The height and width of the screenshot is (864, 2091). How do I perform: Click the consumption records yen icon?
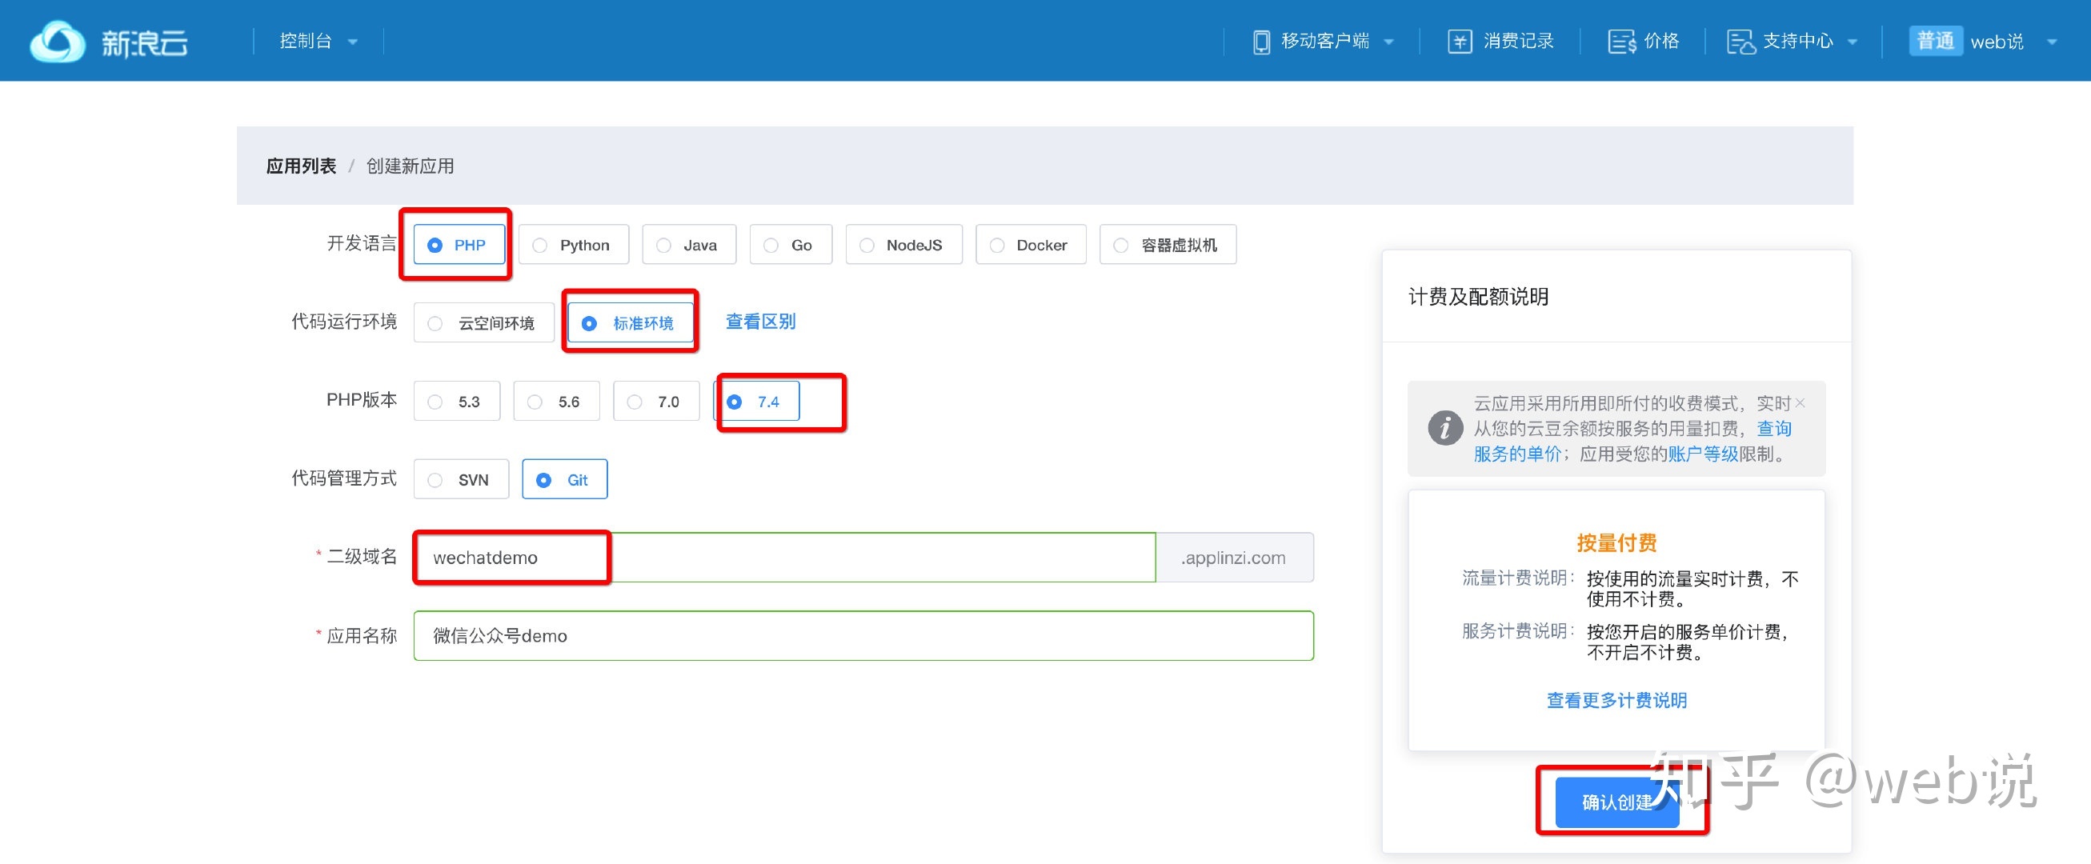click(x=1459, y=42)
